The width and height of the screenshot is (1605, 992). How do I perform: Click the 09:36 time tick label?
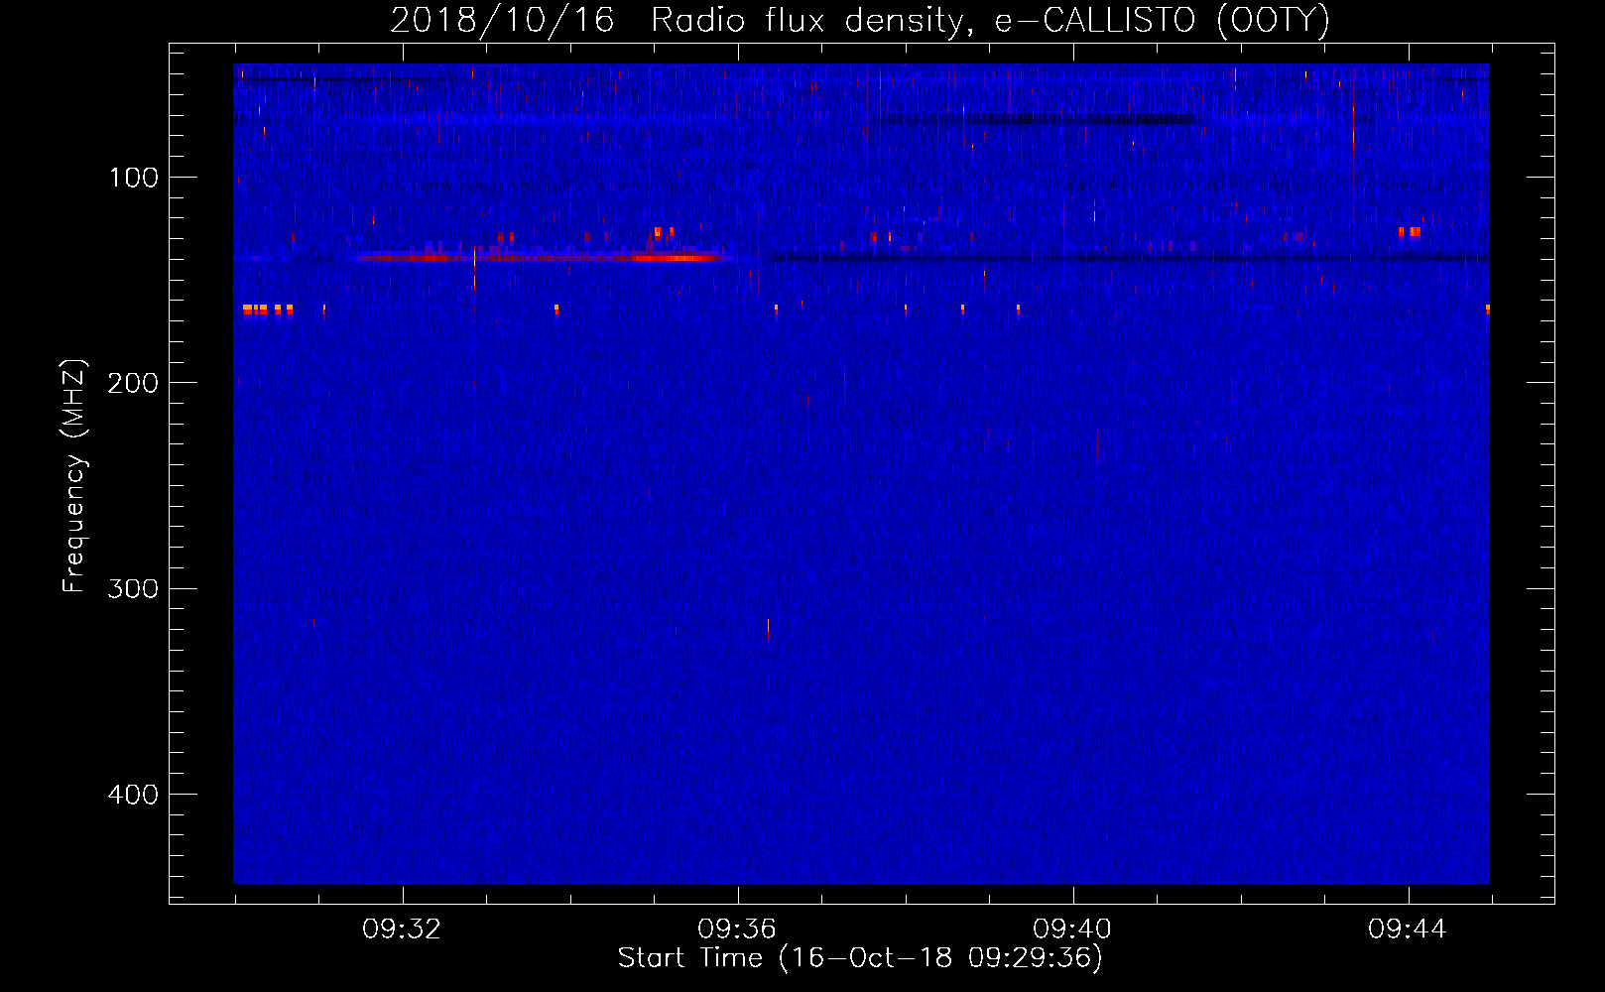click(x=737, y=930)
